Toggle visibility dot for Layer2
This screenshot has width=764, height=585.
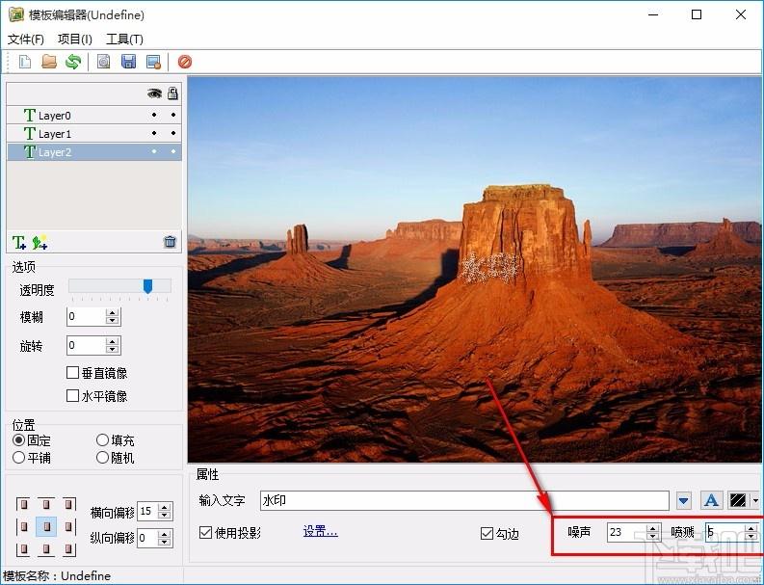[x=154, y=151]
